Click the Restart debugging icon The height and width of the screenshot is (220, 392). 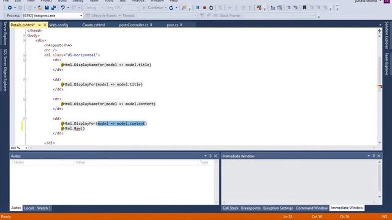tap(211, 8)
